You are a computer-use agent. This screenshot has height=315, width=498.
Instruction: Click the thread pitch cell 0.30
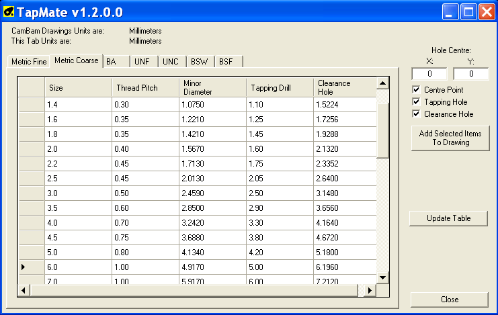tap(145, 105)
